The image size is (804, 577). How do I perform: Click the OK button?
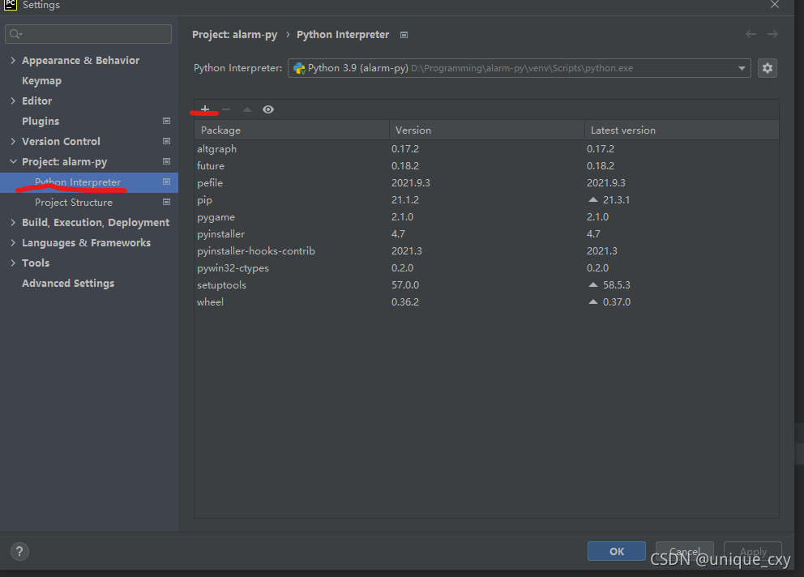(616, 551)
